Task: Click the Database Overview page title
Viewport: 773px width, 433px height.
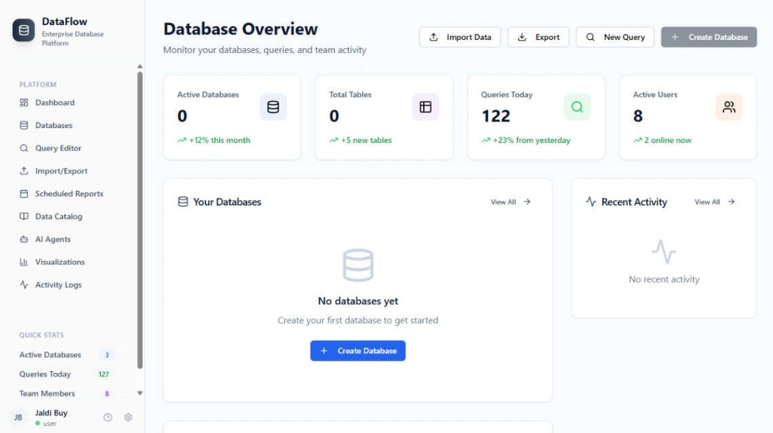Action: pyautogui.click(x=241, y=28)
